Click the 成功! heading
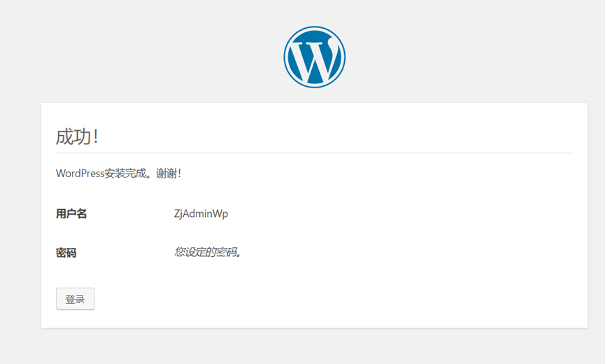Screen dimensions: 605x364 (77, 136)
